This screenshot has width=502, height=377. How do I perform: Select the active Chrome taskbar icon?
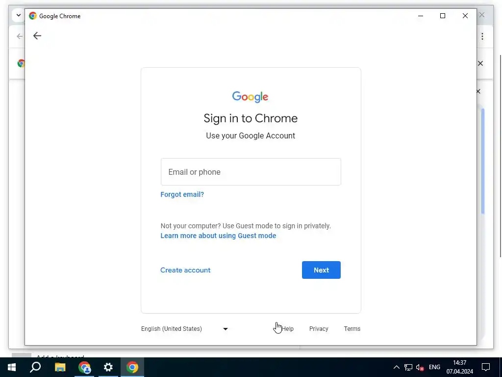point(132,367)
